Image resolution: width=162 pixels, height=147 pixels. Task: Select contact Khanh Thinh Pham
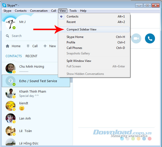(x=36, y=93)
